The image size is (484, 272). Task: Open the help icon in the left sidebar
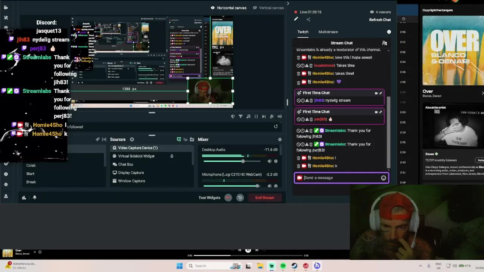6,174
